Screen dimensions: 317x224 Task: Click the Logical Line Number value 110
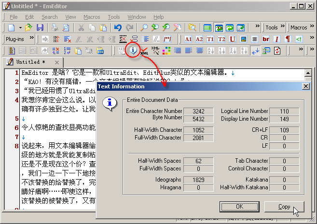pyautogui.click(x=284, y=112)
